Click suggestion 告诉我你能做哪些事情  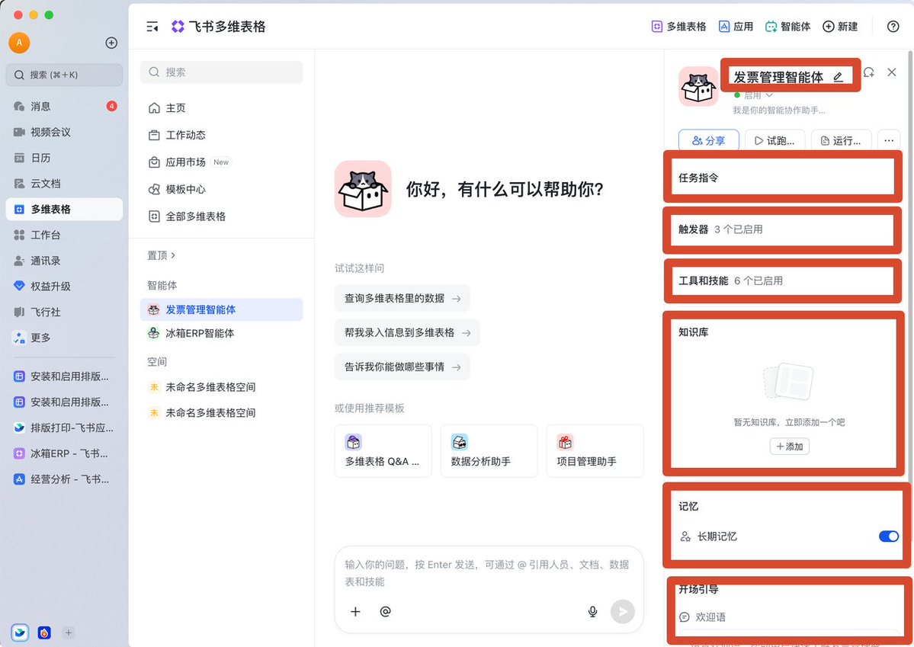click(402, 367)
